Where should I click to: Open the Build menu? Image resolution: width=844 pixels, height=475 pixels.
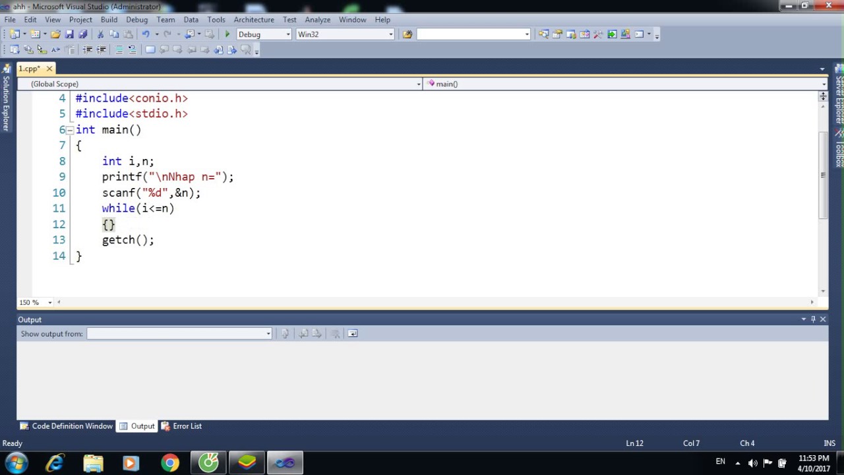tap(109, 20)
